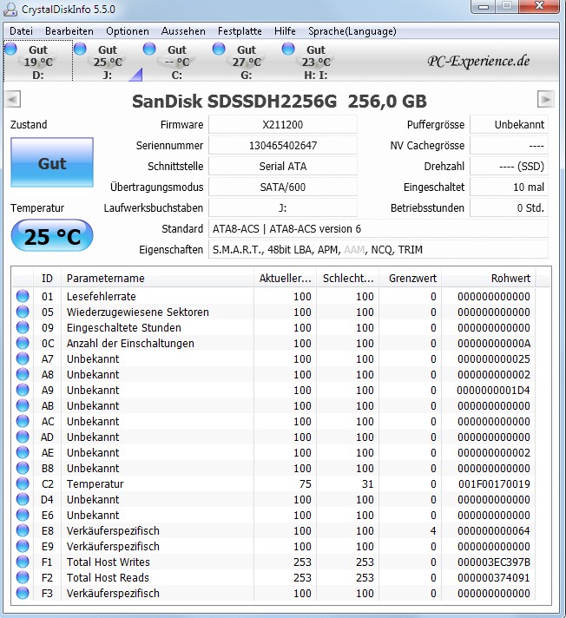This screenshot has width=566, height=618.
Task: Click the Puffergrösse value Unbekannt
Action: click(509, 124)
